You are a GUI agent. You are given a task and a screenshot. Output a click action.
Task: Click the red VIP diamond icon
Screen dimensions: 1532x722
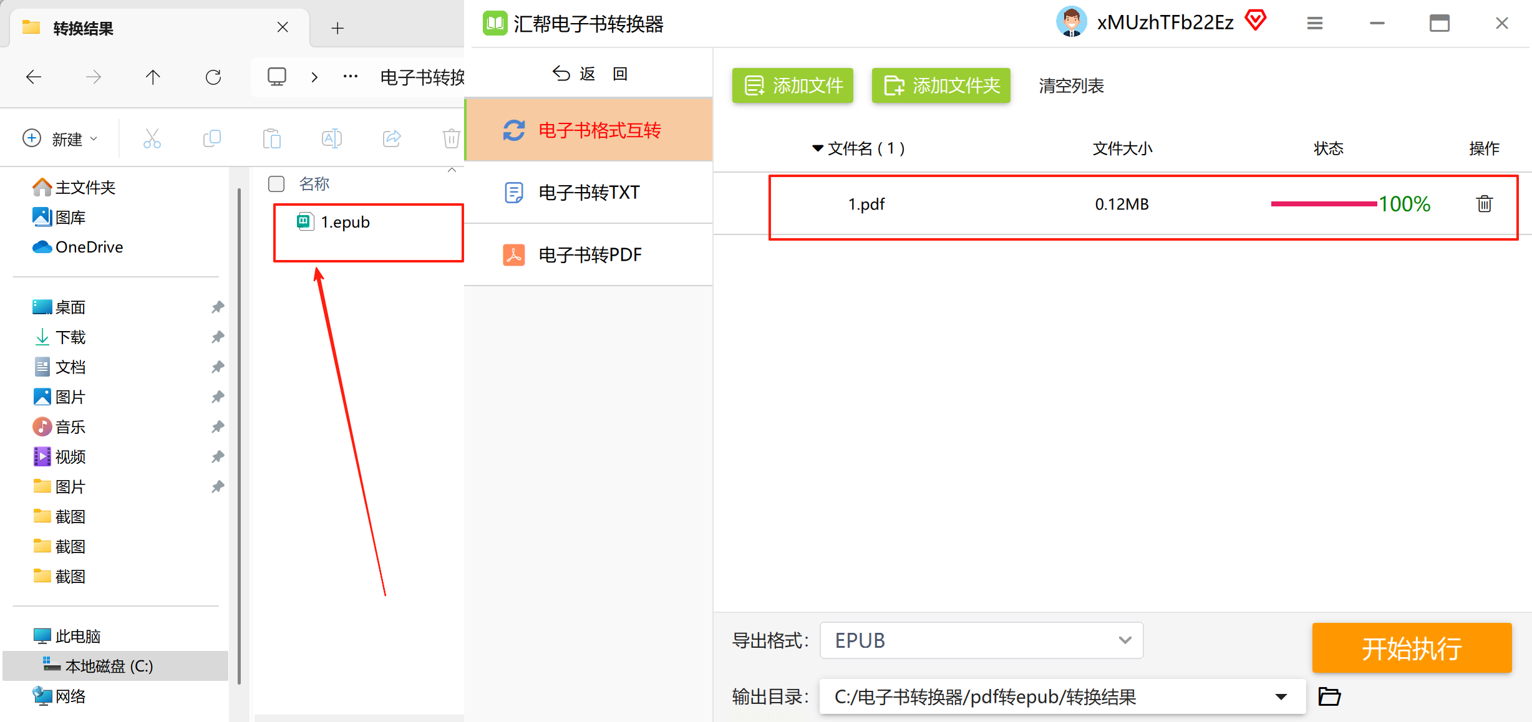point(1255,21)
